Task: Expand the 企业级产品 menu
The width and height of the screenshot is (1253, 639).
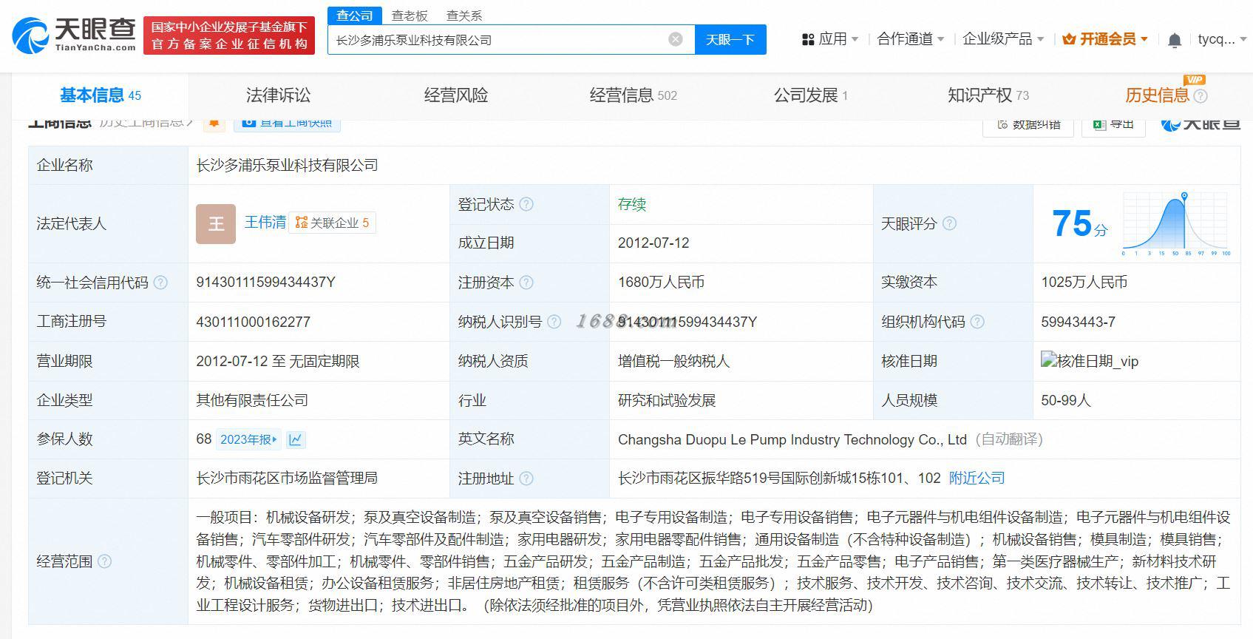Action: (x=1003, y=39)
